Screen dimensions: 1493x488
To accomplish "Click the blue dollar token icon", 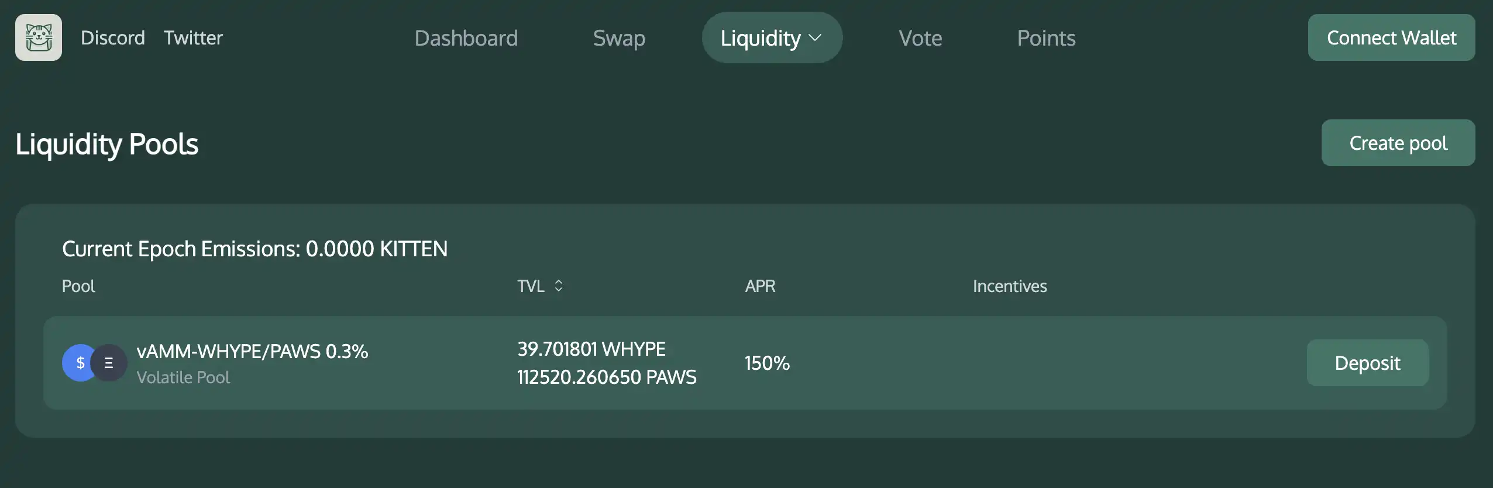I will (x=79, y=363).
